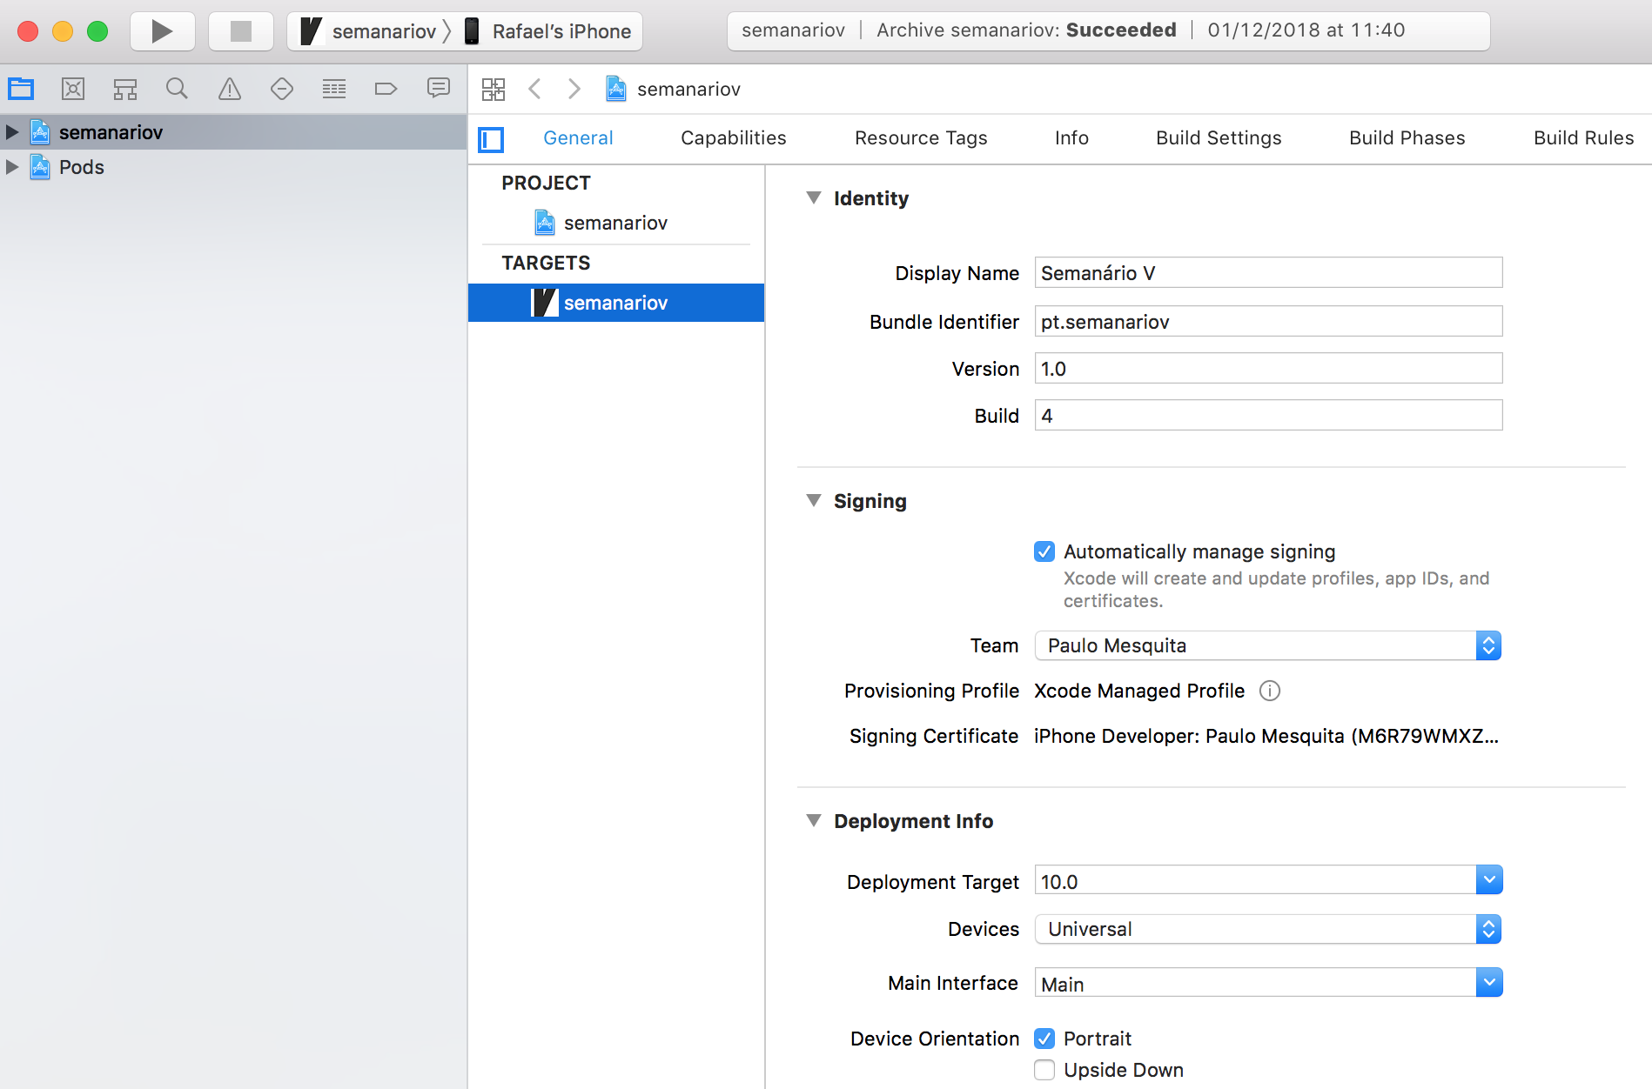Image resolution: width=1652 pixels, height=1089 pixels.
Task: Collapse the Identity section
Action: click(x=814, y=198)
